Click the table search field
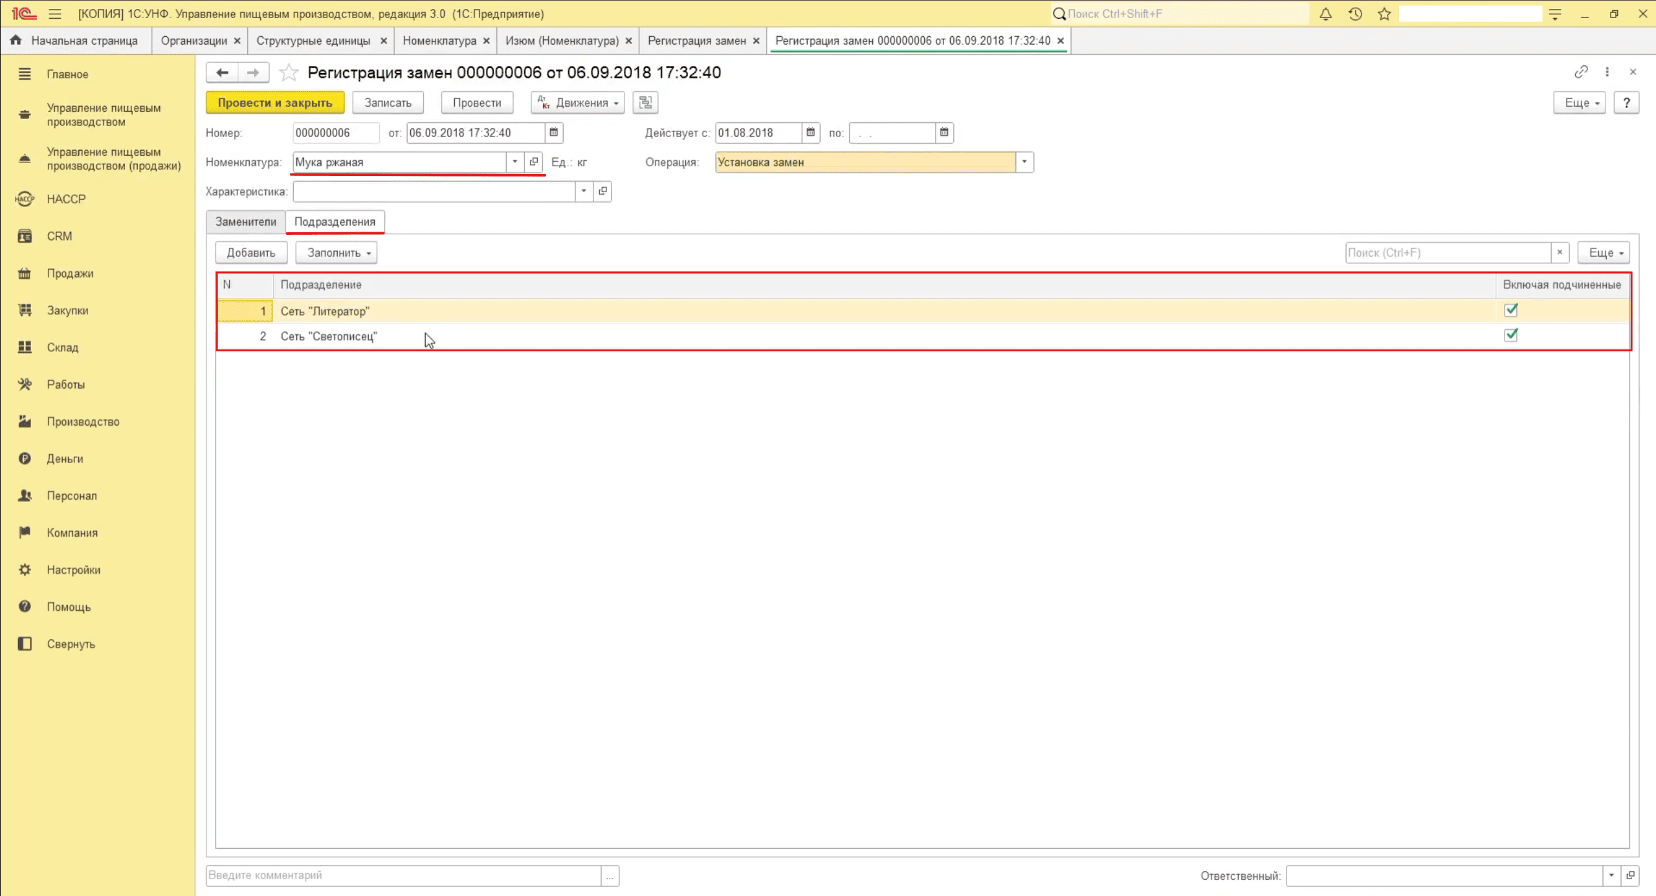 [1448, 252]
